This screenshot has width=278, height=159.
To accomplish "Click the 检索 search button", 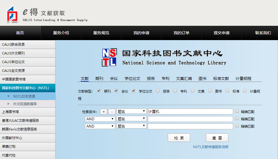I will click(179, 138).
